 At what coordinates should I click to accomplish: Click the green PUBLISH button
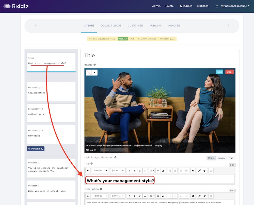pos(123,39)
